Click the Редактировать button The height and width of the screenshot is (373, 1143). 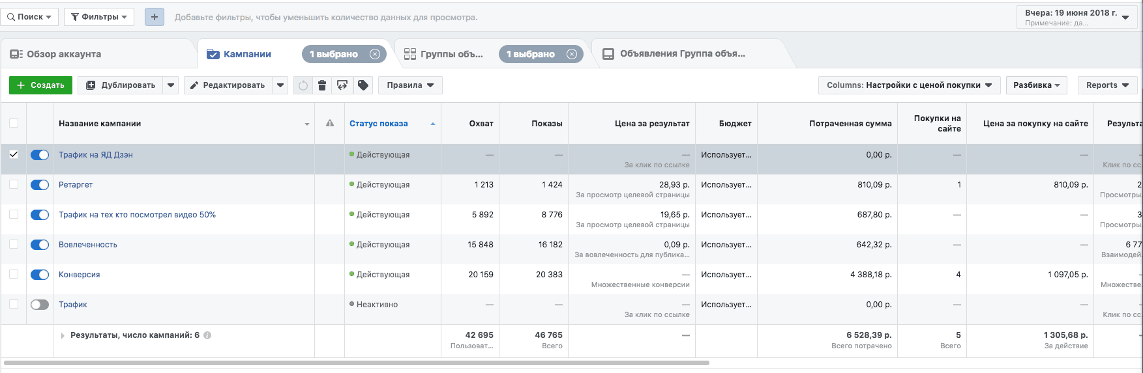click(228, 85)
